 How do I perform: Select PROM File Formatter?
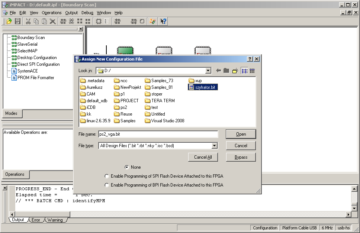tap(33, 78)
